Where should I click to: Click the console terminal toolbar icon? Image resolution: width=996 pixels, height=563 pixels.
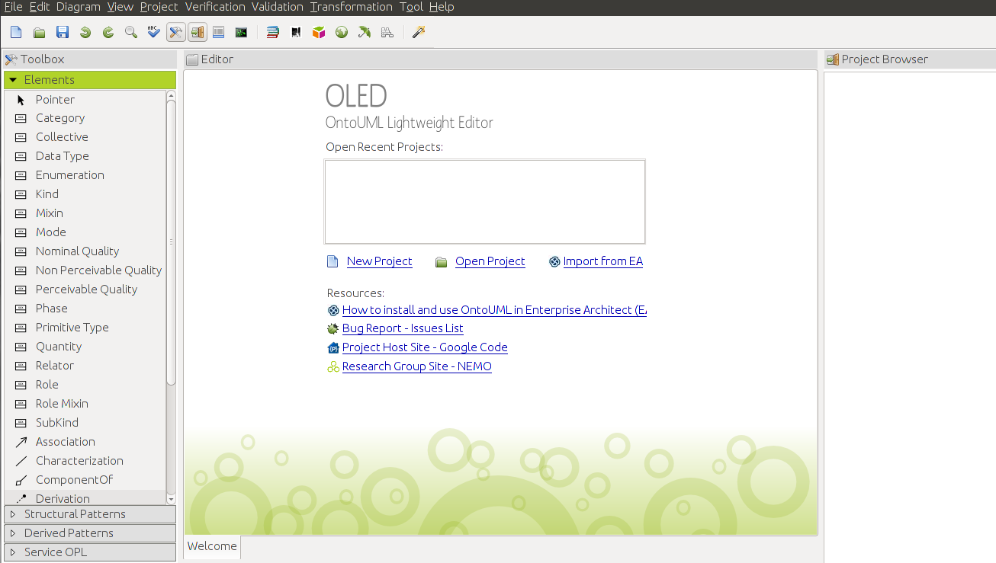coord(242,32)
